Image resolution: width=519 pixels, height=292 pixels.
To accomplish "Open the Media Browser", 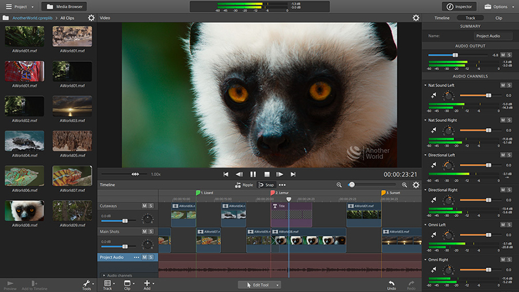I will pyautogui.click(x=64, y=7).
